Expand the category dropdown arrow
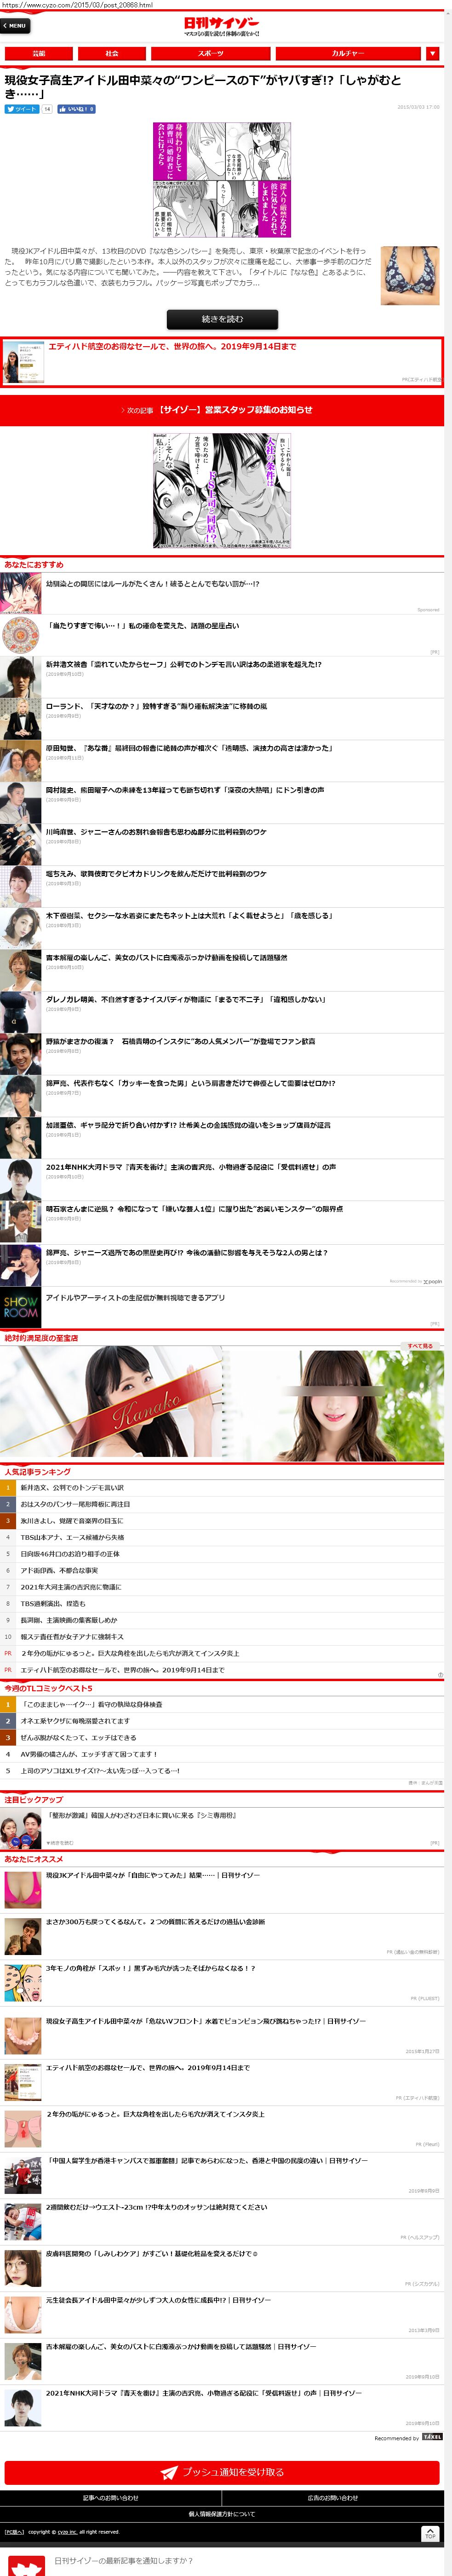Image resolution: width=452 pixels, height=2576 pixels. (x=432, y=53)
